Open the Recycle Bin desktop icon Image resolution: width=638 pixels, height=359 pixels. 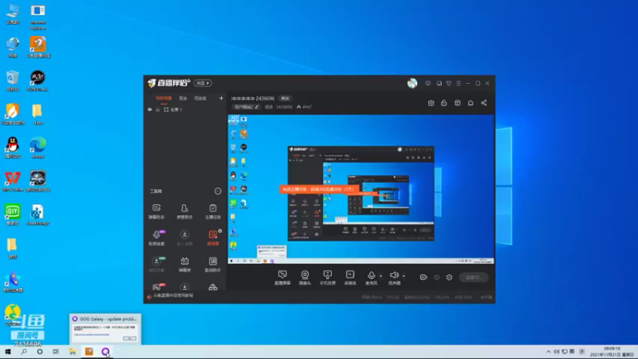click(13, 81)
